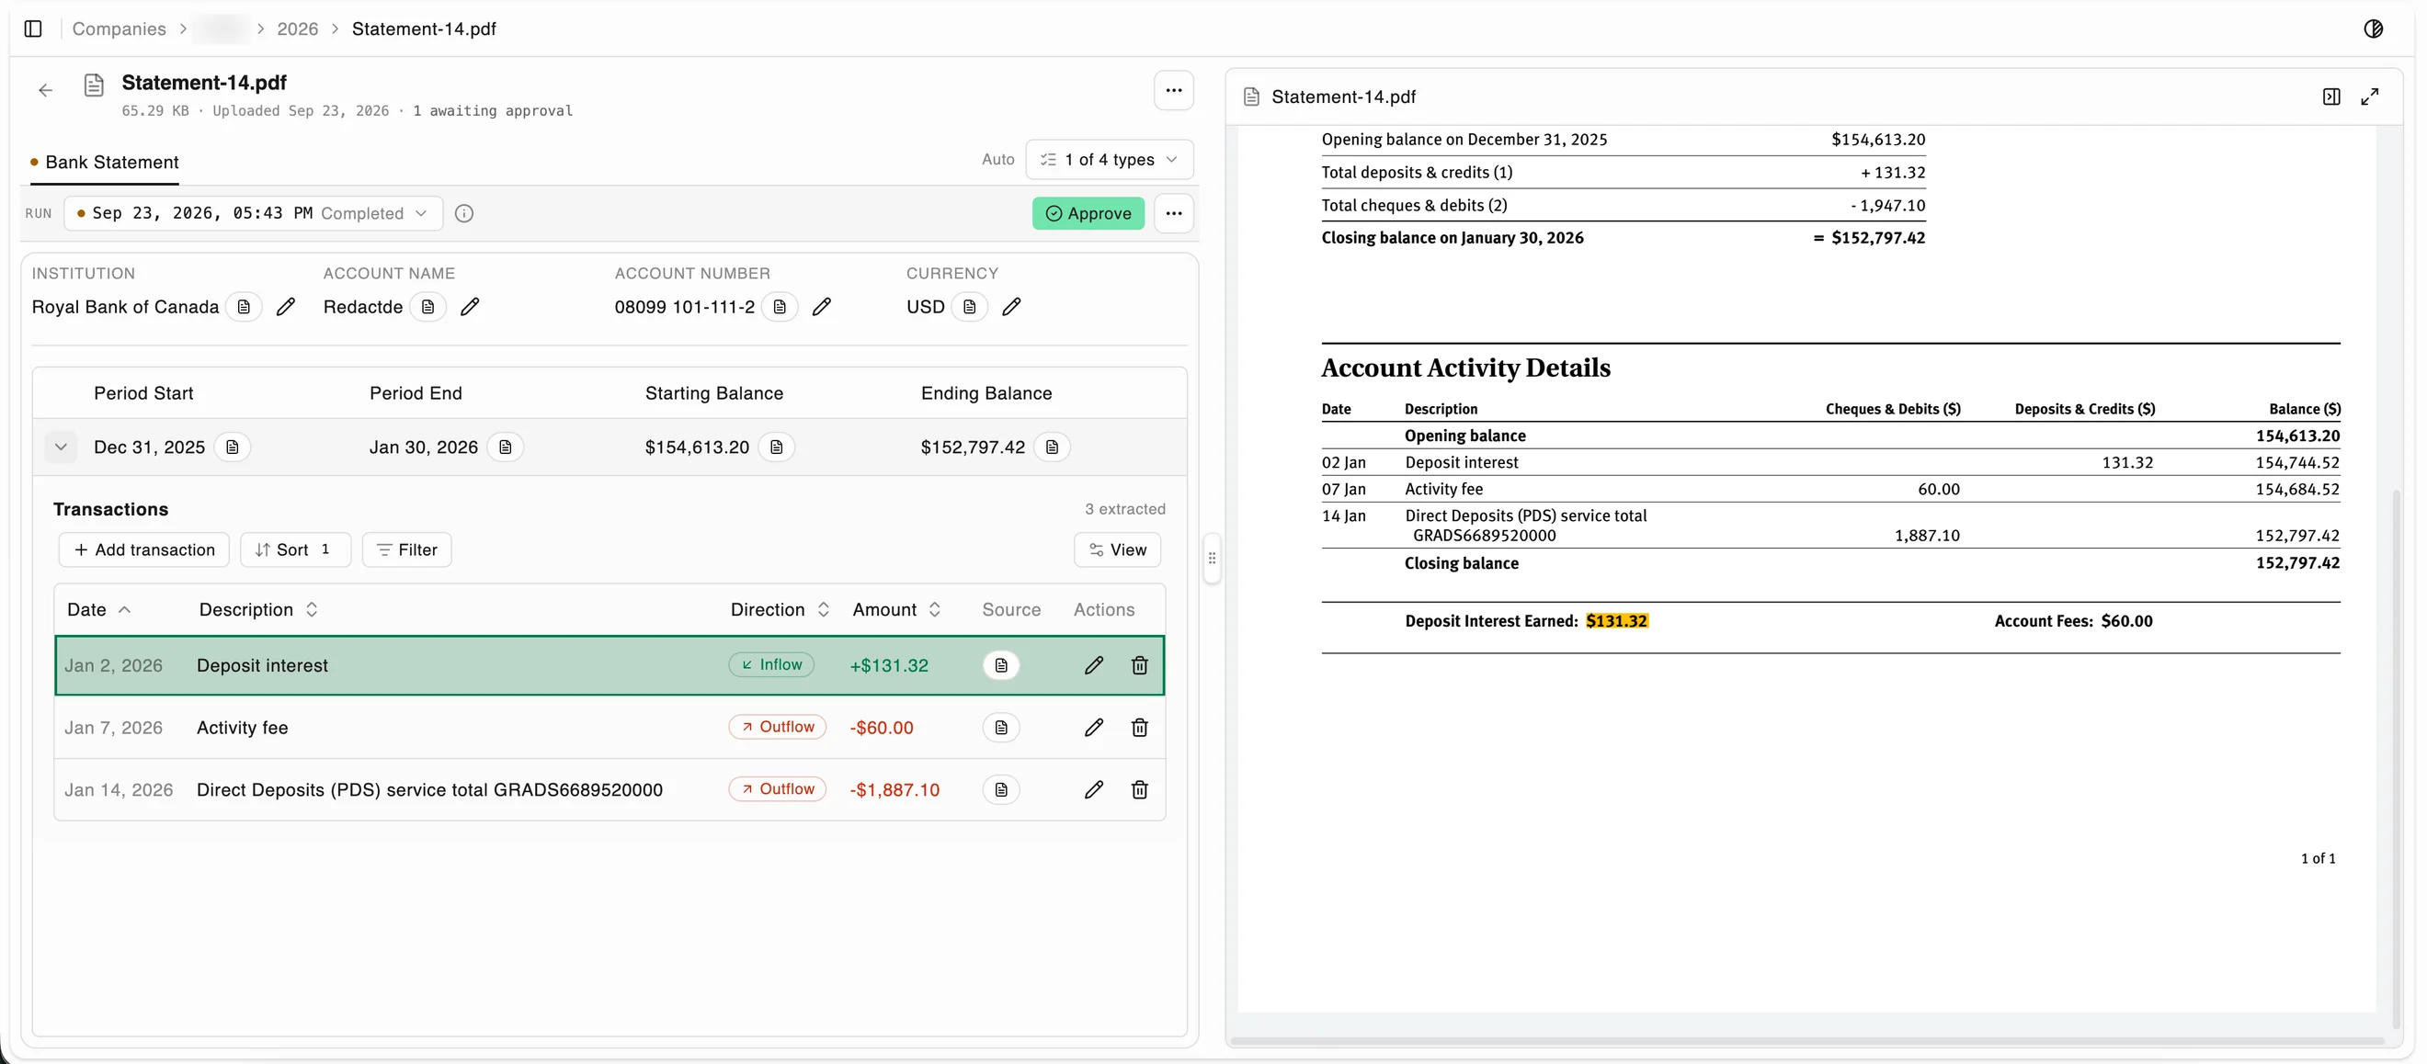Sort transactions by Direction column
Viewport: 2427px width, 1064px height.
tap(780, 610)
